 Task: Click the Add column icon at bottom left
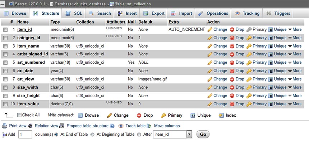(5, 135)
